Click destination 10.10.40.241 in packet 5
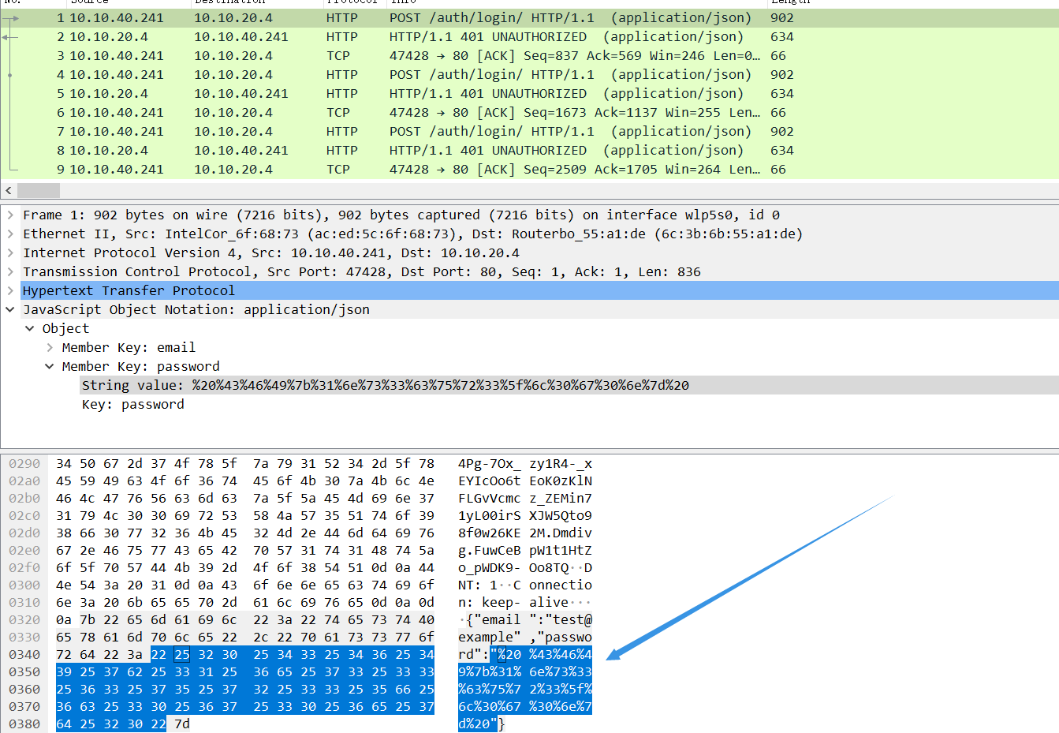This screenshot has height=733, width=1059. pos(241,93)
